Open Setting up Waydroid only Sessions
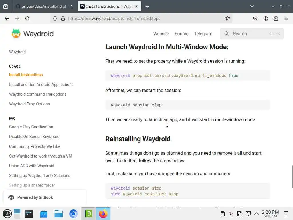Viewport: 293px width, 220px height. pyautogui.click(x=39, y=176)
